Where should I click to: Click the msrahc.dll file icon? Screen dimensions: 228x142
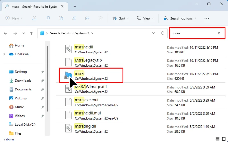[x=68, y=49]
